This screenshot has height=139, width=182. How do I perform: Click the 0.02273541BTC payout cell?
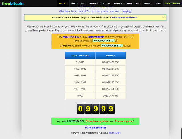111,96
